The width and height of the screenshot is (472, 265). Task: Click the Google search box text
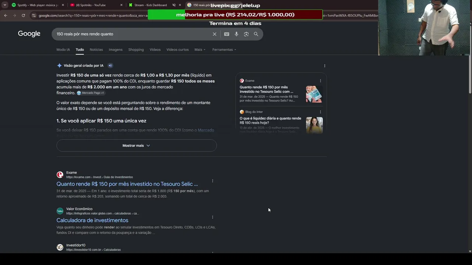(85, 34)
